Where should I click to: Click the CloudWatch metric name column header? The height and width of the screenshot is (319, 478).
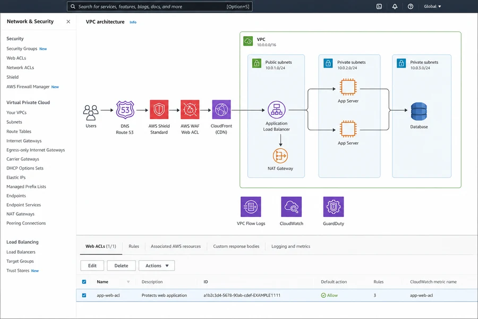(433, 282)
